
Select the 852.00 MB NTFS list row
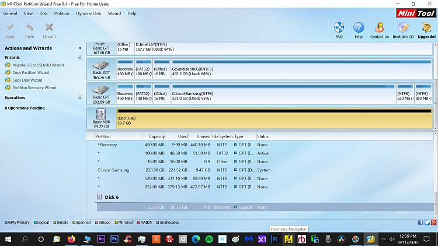click(x=264, y=187)
